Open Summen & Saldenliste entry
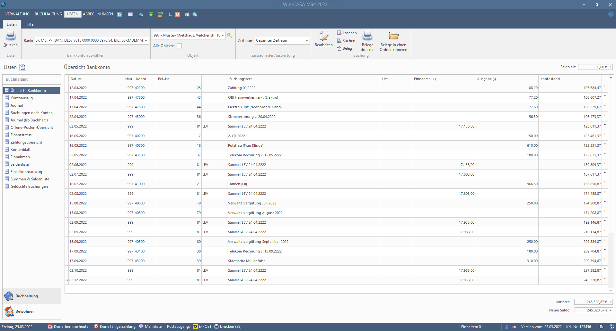The image size is (616, 331). [x=30, y=179]
